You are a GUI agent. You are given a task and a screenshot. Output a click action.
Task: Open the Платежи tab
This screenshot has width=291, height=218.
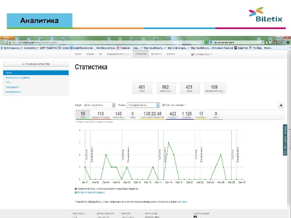[171, 54]
